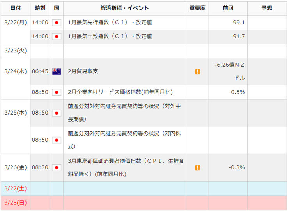Click time 06:45 in 貿易収支 row
The height and width of the screenshot is (211, 287).
pos(40,71)
